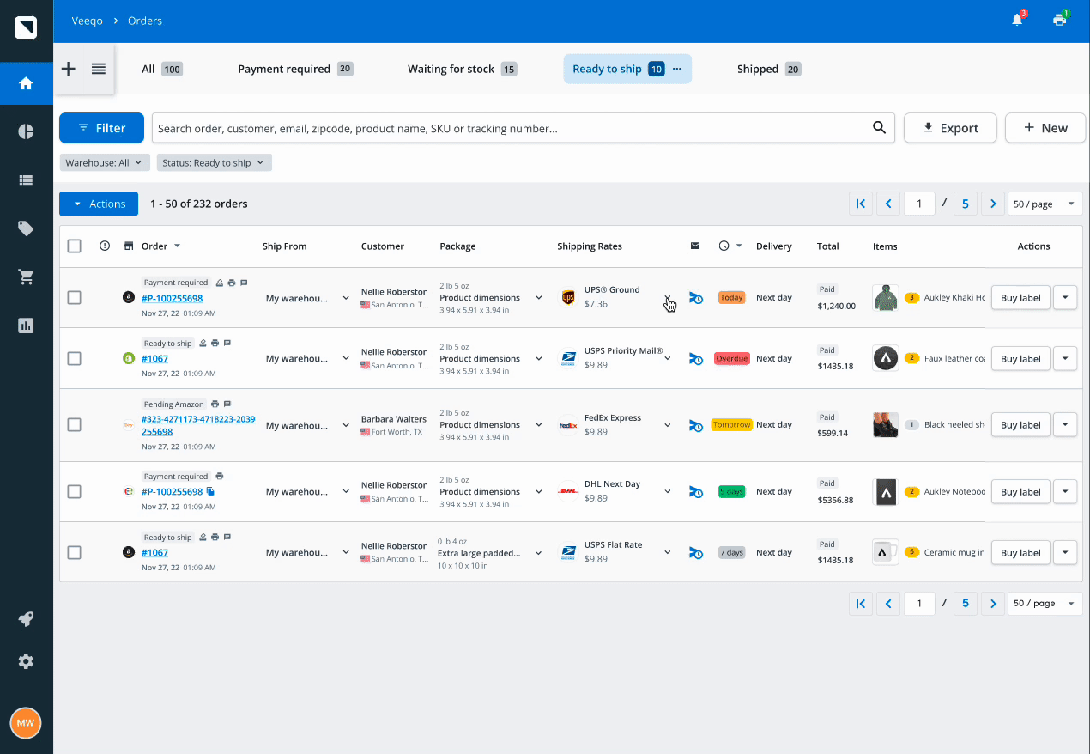The image size is (1090, 754).
Task: Open settings gear in sidebar
Action: [x=26, y=661]
